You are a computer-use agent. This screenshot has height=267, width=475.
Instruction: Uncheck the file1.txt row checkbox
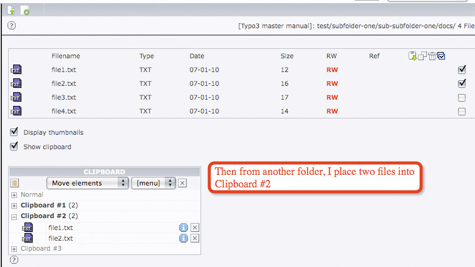[462, 70]
